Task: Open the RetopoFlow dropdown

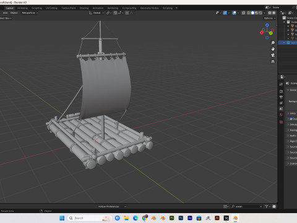Action: tap(30, 13)
